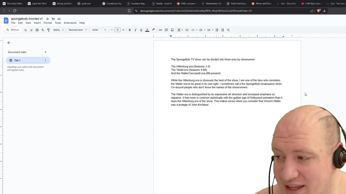Add a new document tab

tap(45, 52)
